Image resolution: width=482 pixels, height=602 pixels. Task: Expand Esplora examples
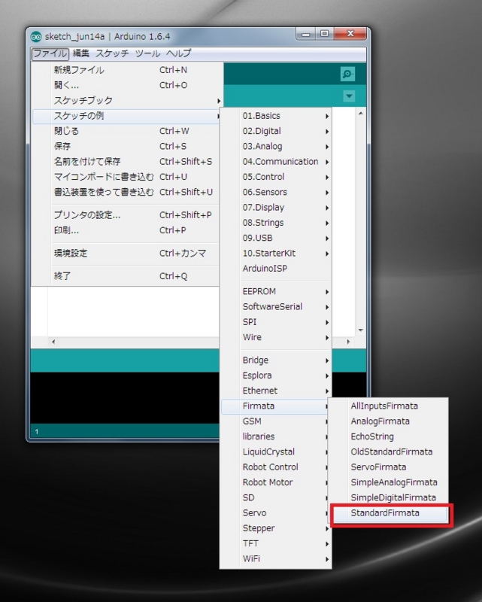(275, 375)
